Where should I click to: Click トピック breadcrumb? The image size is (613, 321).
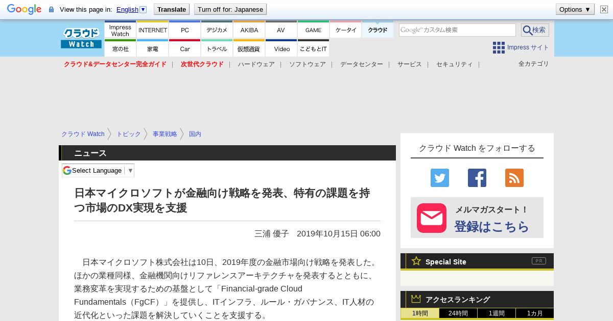tap(128, 134)
